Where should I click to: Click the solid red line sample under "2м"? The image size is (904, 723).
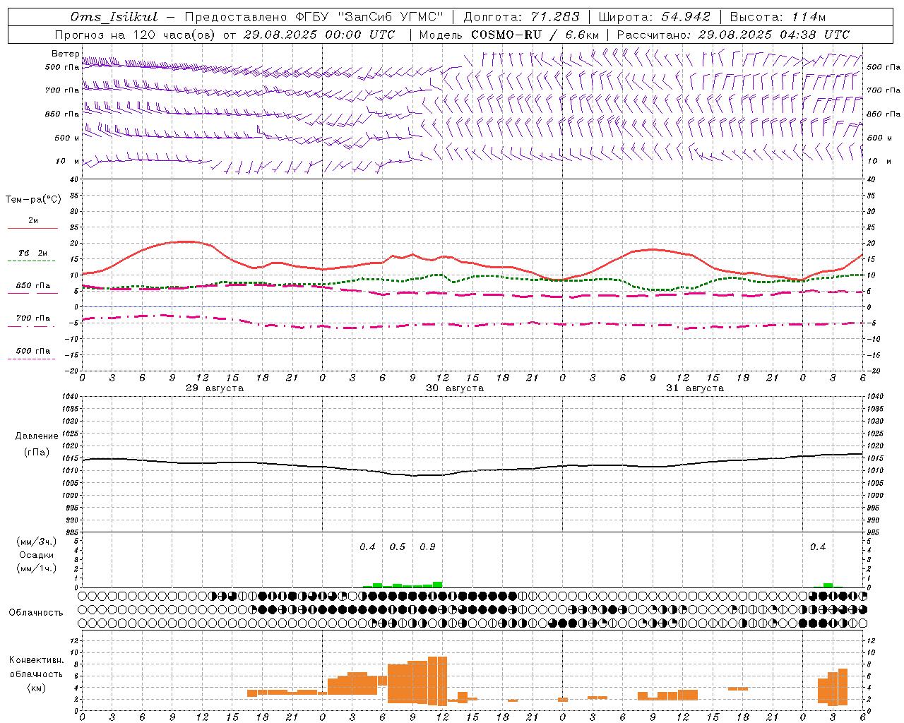(x=32, y=229)
